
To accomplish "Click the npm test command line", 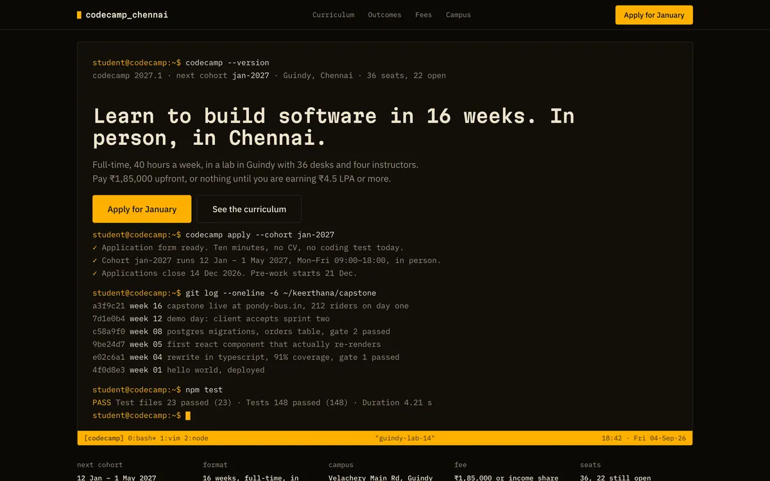I will [x=157, y=390].
